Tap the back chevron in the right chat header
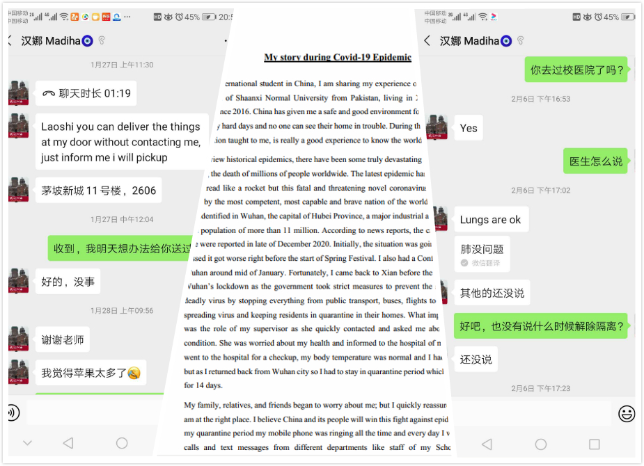The width and height of the screenshot is (644, 466). [x=427, y=41]
